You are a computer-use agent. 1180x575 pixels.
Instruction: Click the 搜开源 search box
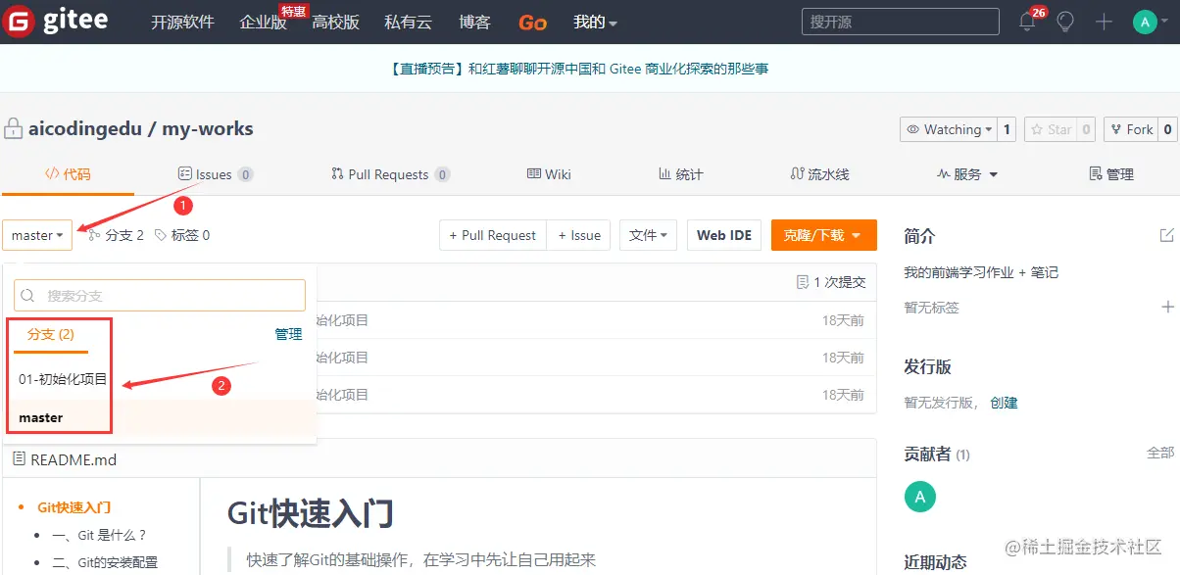(x=900, y=22)
